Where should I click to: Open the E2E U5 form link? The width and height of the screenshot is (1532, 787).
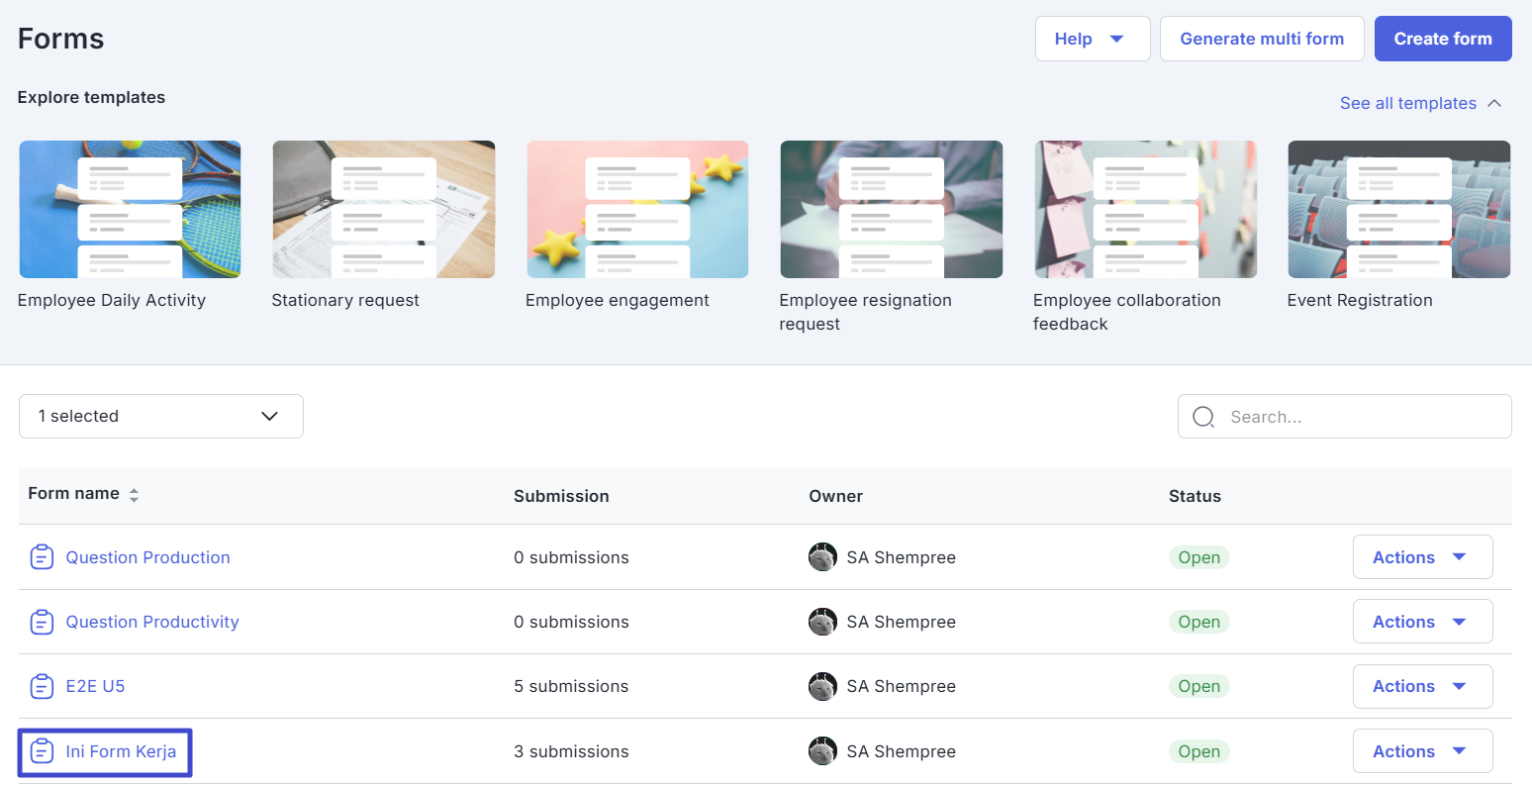click(95, 686)
